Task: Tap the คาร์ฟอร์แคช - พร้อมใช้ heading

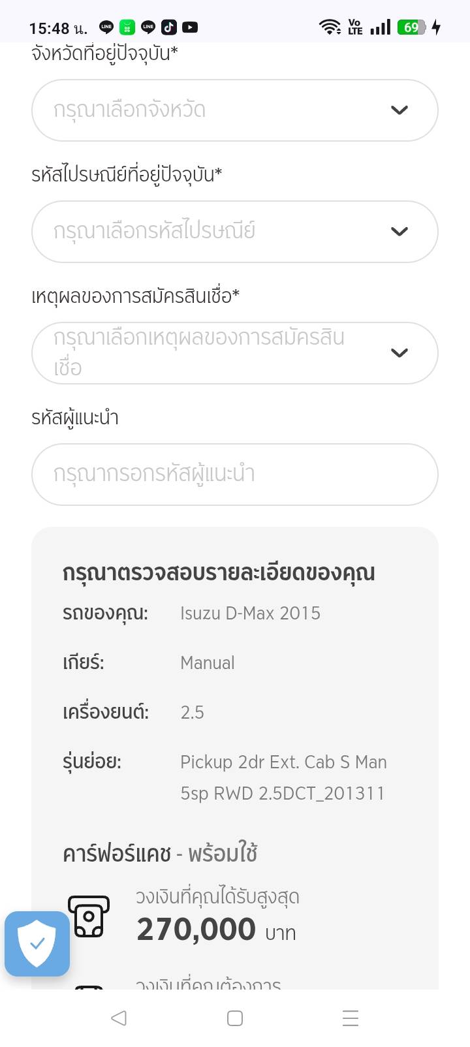Action: (160, 853)
